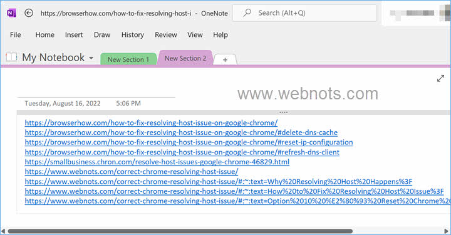Open the History tab
The width and height of the screenshot is (451, 235).
[x=133, y=35]
